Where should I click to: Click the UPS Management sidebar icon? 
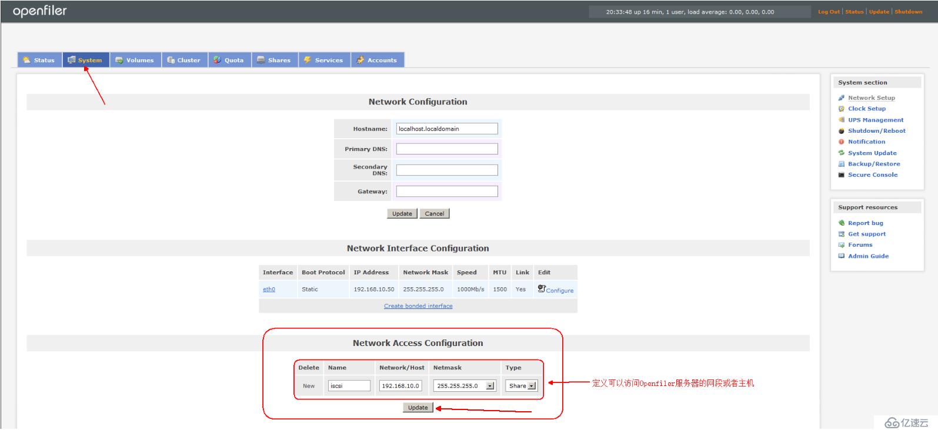coord(842,120)
